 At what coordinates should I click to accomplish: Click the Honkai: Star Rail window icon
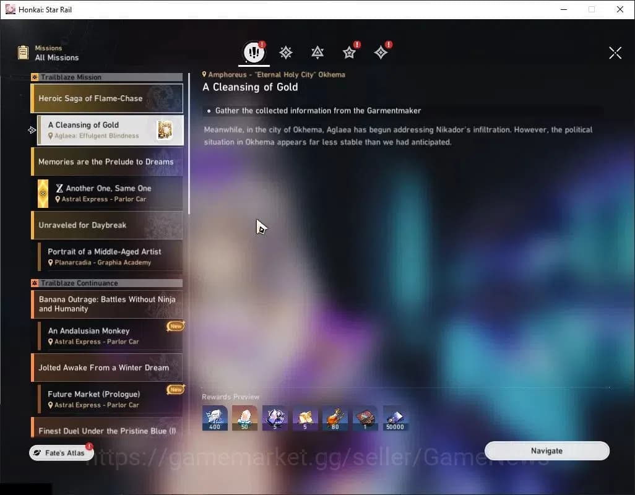tap(10, 9)
